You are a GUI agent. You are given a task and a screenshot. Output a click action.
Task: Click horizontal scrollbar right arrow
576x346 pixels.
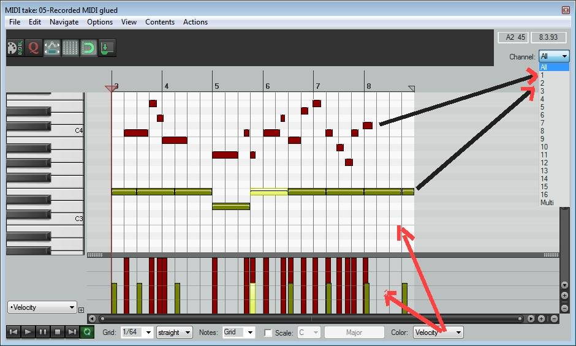click(x=531, y=319)
